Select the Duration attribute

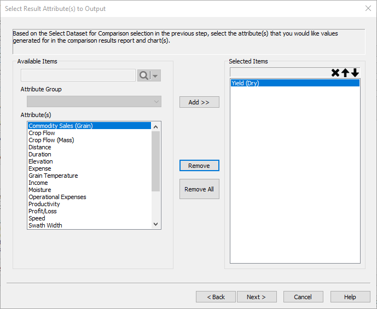[89, 154]
